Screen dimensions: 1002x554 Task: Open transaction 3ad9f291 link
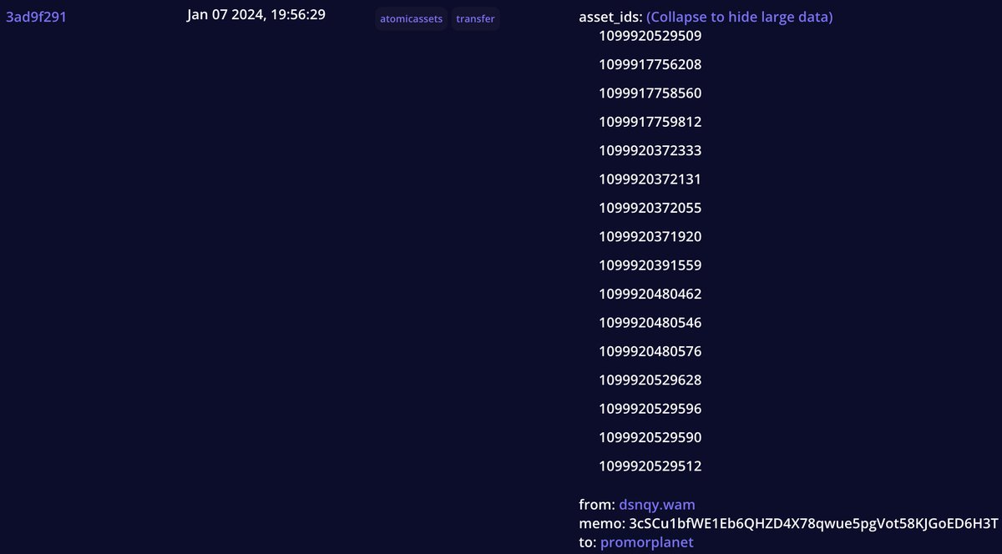click(36, 17)
